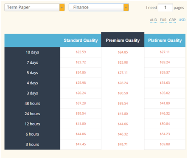Image resolution: width=188 pixels, height=159 pixels.
Task: Choose $41.80 Platinum price for 48 hours
Action: [x=165, y=103]
